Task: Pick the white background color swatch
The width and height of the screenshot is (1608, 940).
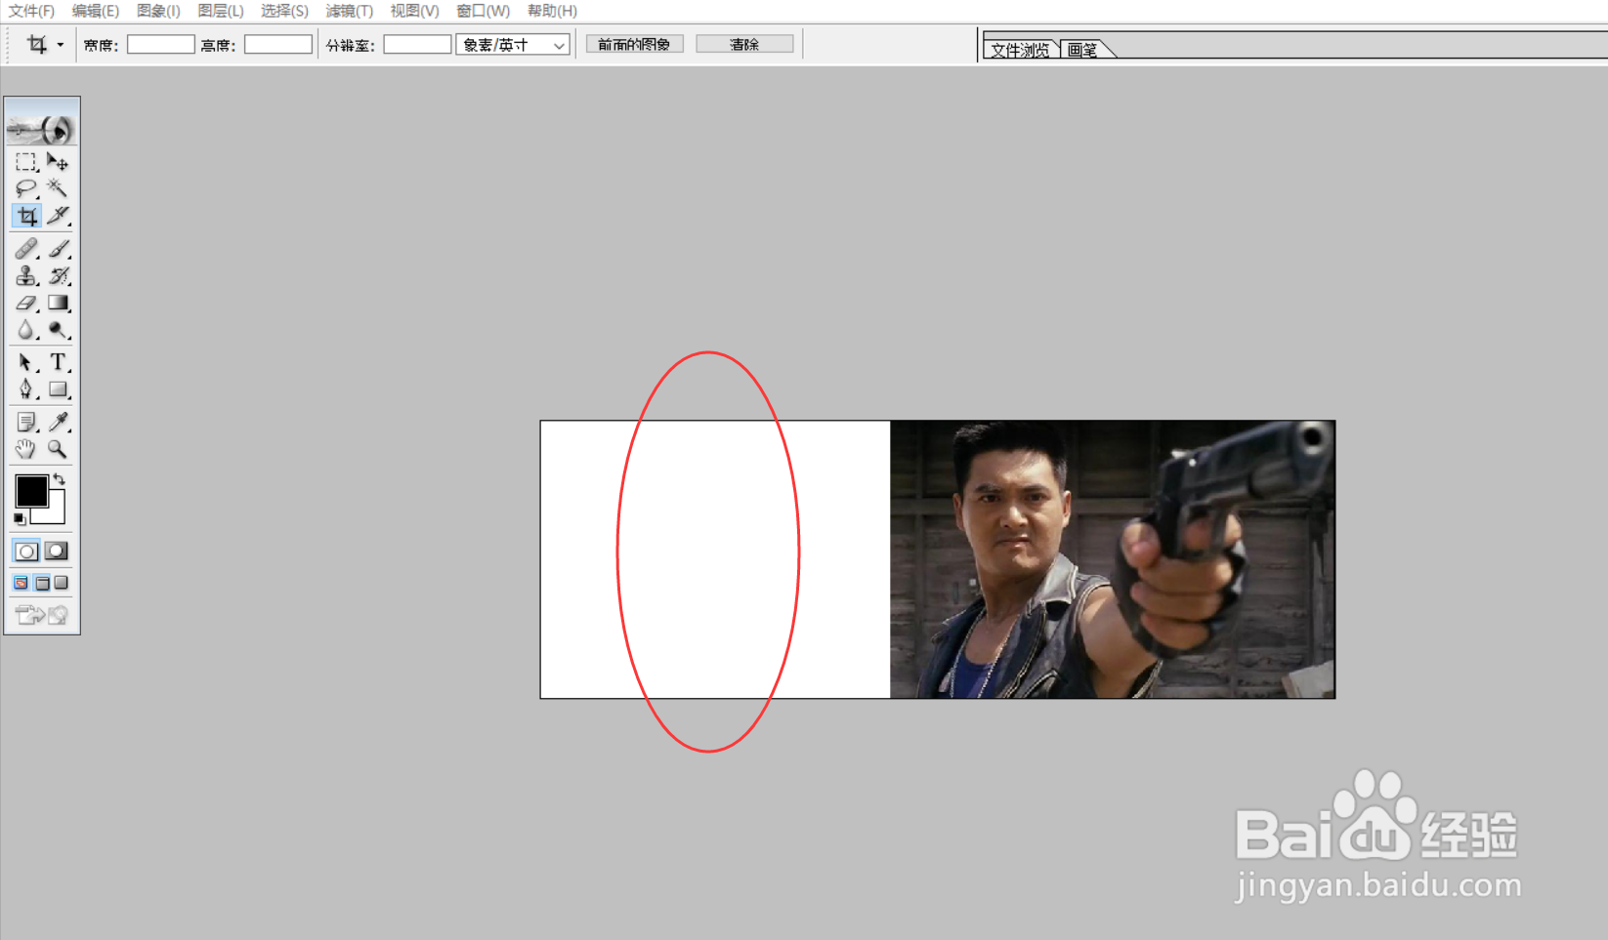Action: coord(54,513)
